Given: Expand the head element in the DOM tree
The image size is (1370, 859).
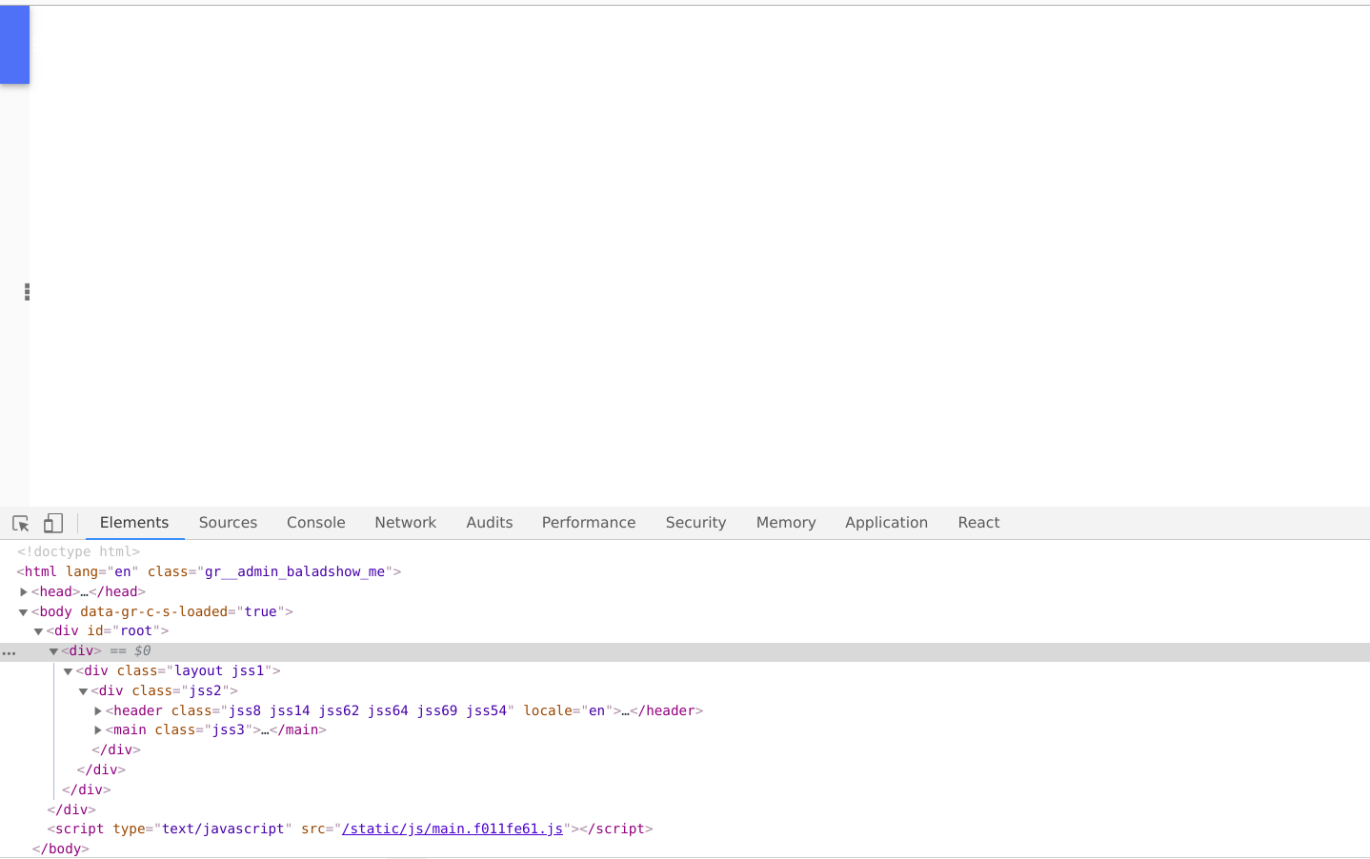Looking at the screenshot, I should pyautogui.click(x=24, y=591).
